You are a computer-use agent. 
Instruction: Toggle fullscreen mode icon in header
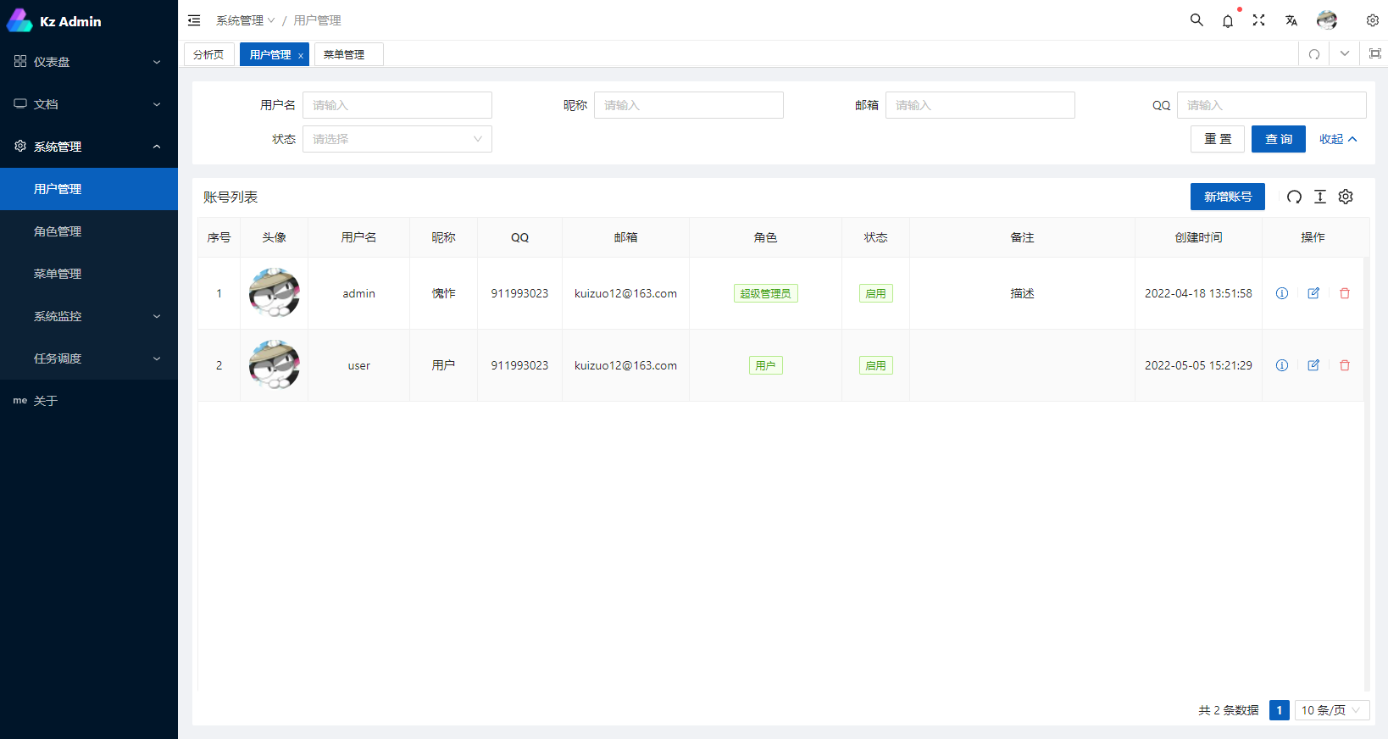[1259, 20]
